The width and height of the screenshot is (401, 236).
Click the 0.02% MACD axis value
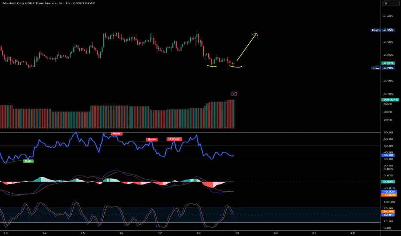tap(388, 169)
